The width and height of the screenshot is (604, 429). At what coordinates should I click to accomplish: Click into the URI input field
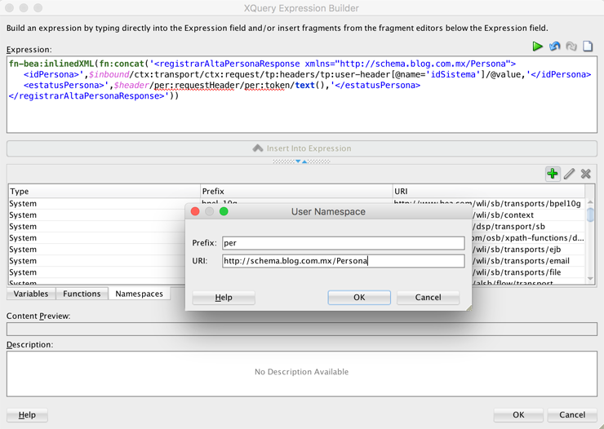click(343, 261)
